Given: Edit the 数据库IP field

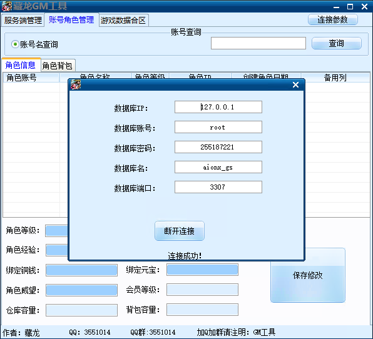Looking at the screenshot, I should coord(218,107).
